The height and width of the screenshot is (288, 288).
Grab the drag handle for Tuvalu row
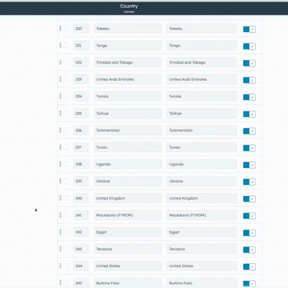60,147
